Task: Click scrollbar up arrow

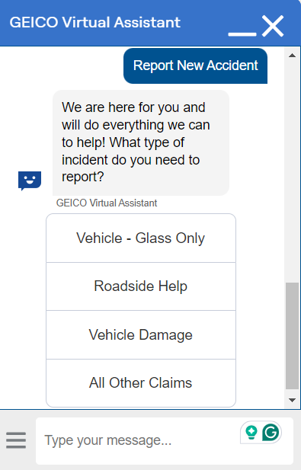Action: click(x=292, y=56)
